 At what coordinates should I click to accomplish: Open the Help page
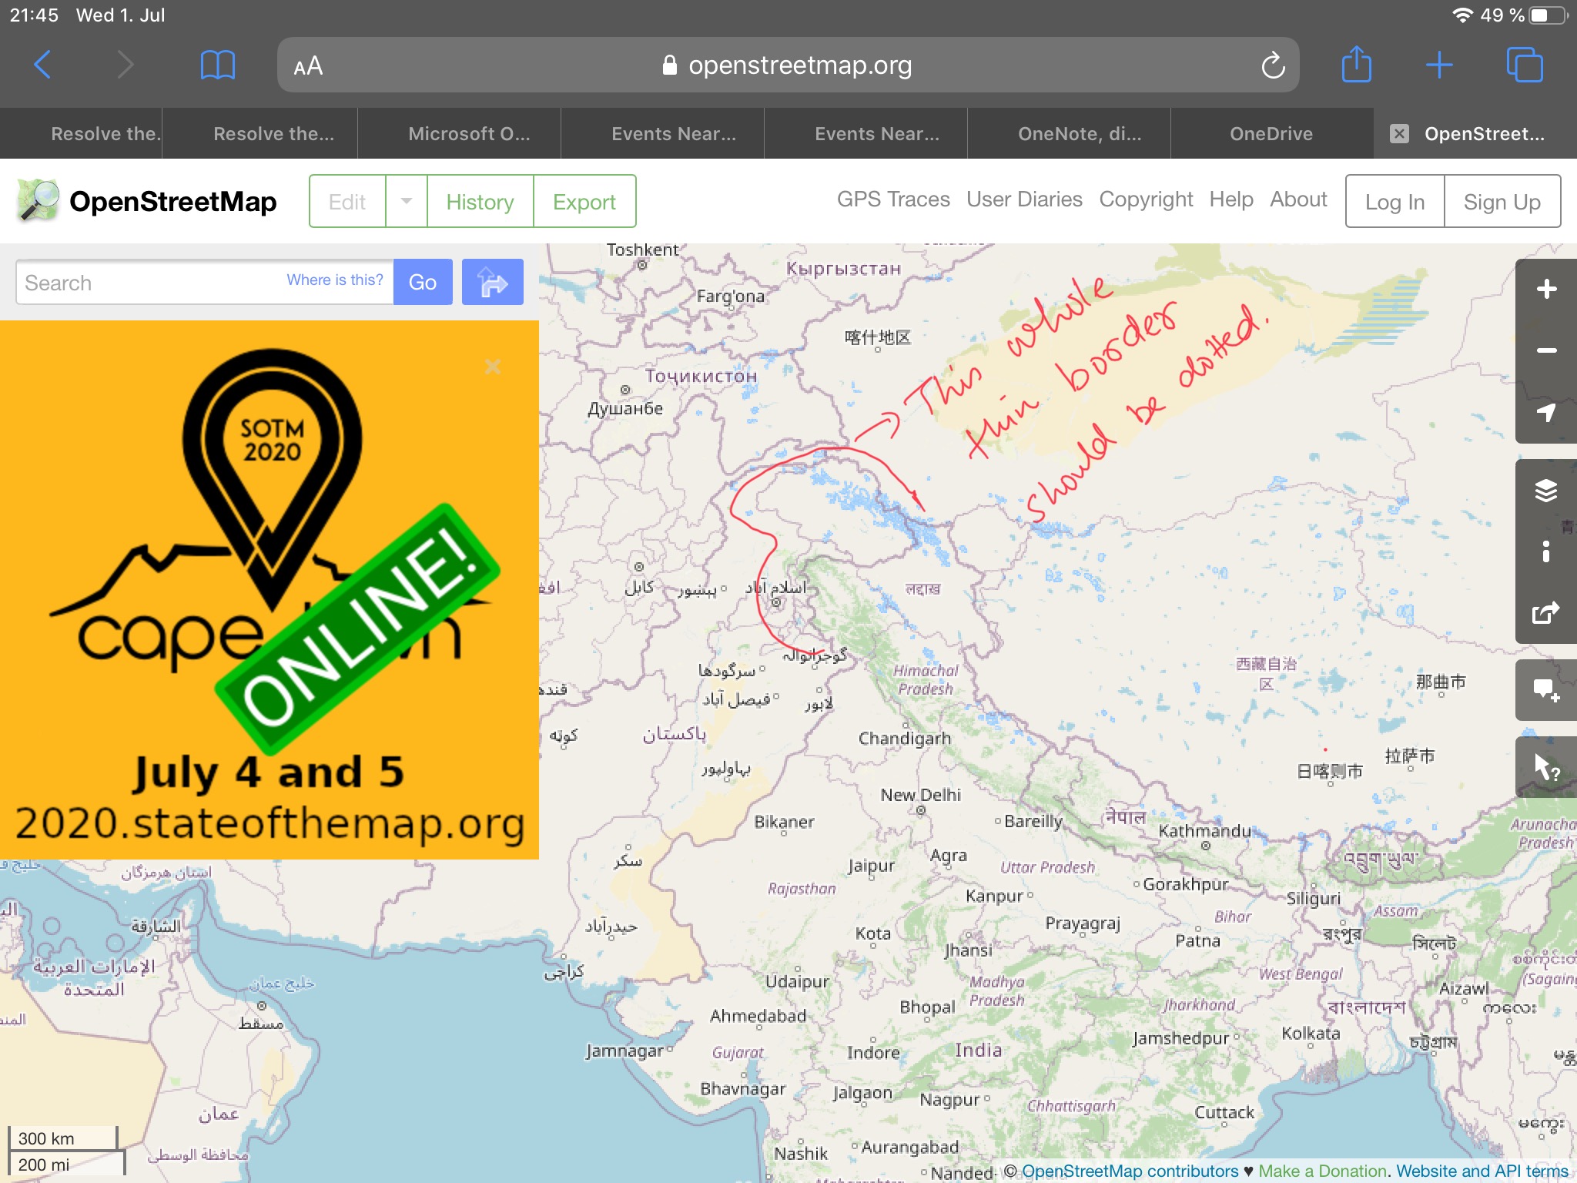pos(1231,199)
